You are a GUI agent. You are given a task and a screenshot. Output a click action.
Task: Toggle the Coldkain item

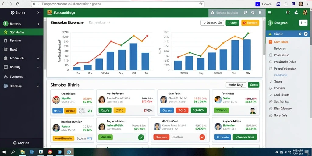click(271, 88)
